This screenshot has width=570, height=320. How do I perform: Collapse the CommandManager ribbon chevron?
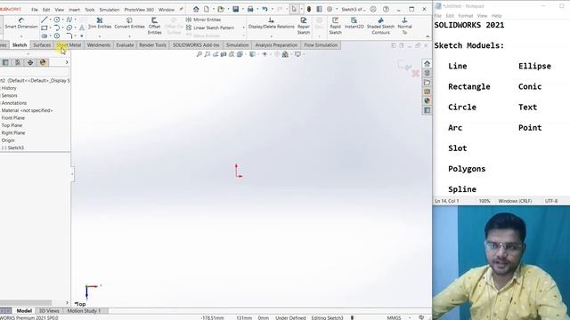coord(427,36)
